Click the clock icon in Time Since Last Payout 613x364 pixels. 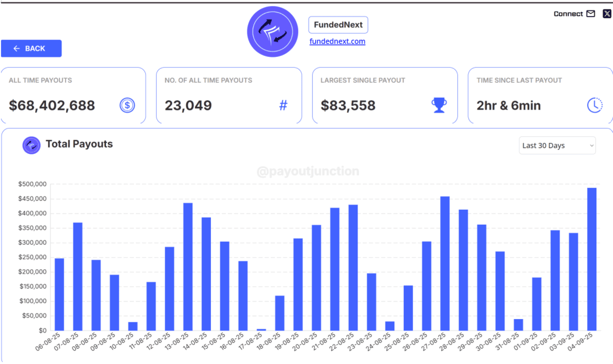[x=595, y=106]
